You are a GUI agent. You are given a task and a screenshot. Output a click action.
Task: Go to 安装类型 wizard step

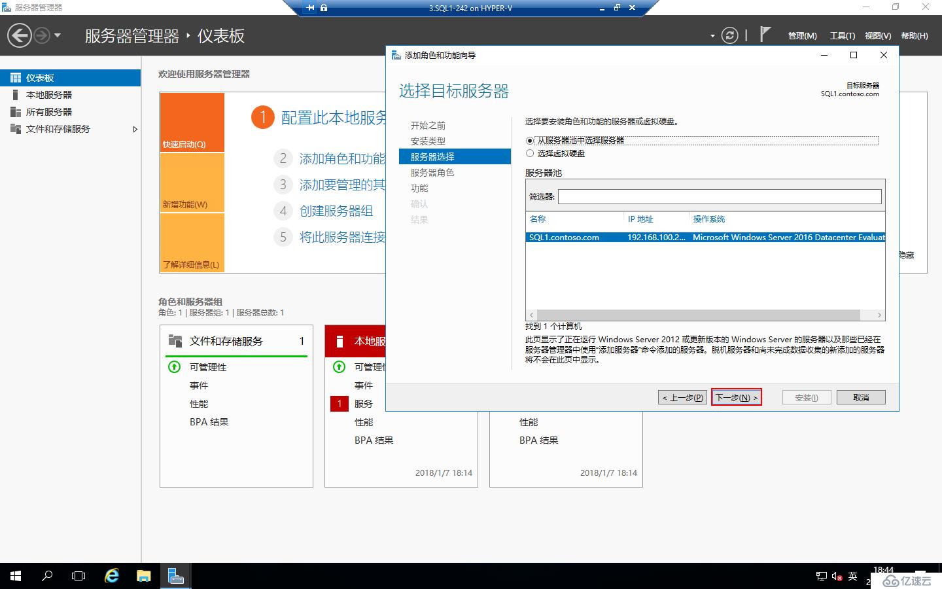(428, 141)
